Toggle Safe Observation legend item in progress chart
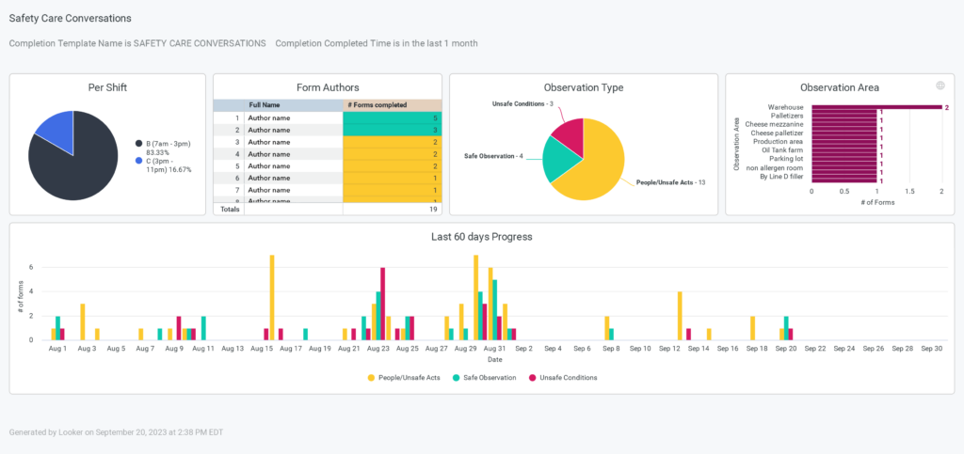The image size is (964, 454). pyautogui.click(x=485, y=378)
